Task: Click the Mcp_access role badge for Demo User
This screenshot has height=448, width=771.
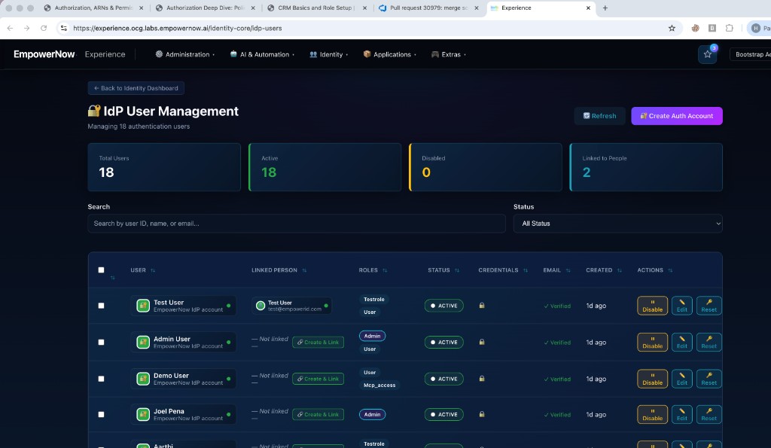Action: tap(379, 385)
